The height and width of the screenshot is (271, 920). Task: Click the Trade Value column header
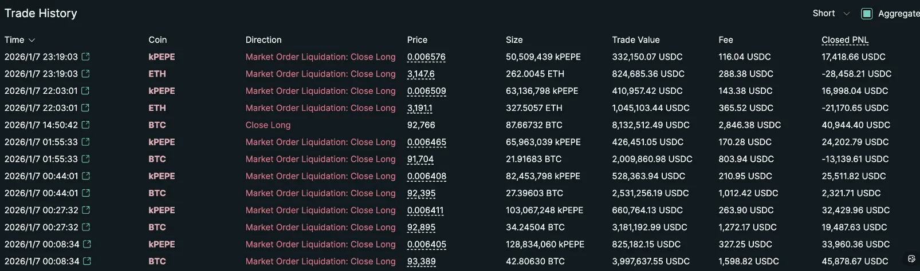tap(636, 40)
